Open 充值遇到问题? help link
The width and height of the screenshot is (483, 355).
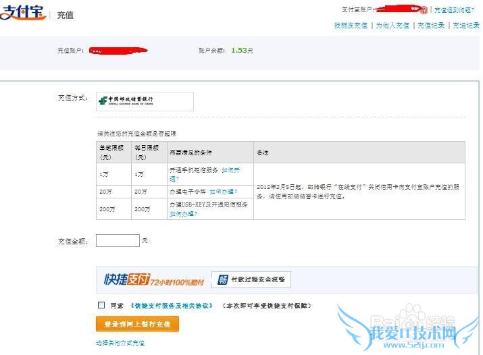point(454,10)
